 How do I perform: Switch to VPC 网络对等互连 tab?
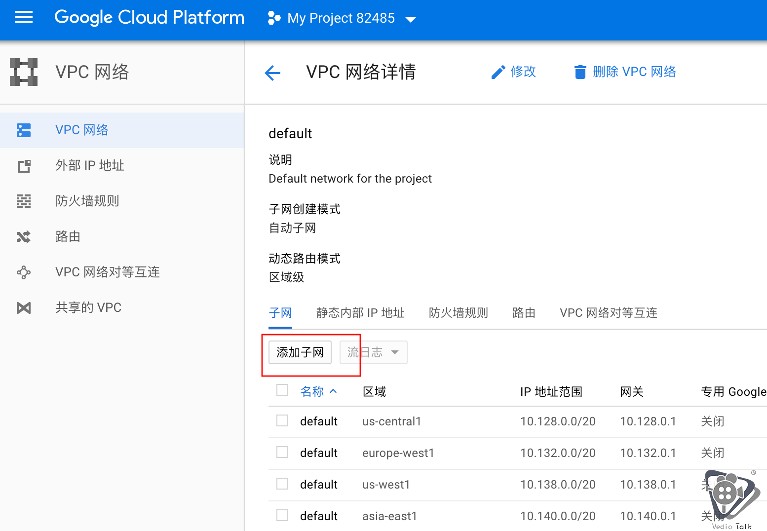609,313
